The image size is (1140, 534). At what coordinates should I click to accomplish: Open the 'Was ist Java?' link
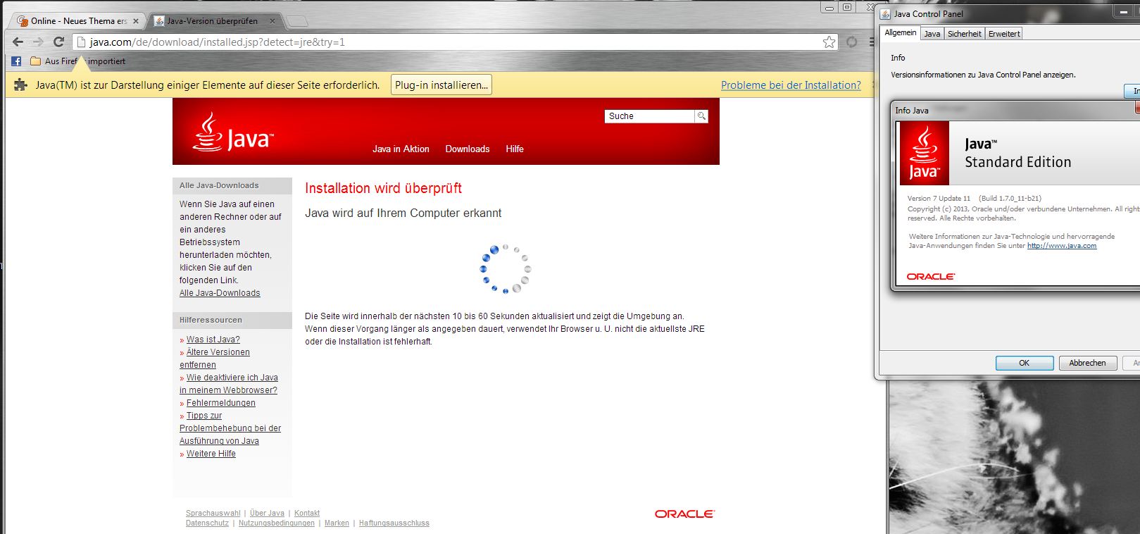click(213, 340)
